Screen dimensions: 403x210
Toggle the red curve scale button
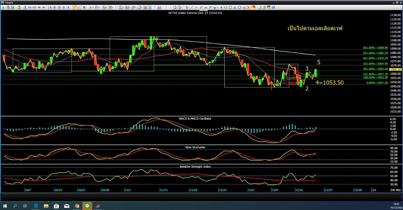pyautogui.click(x=80, y=8)
